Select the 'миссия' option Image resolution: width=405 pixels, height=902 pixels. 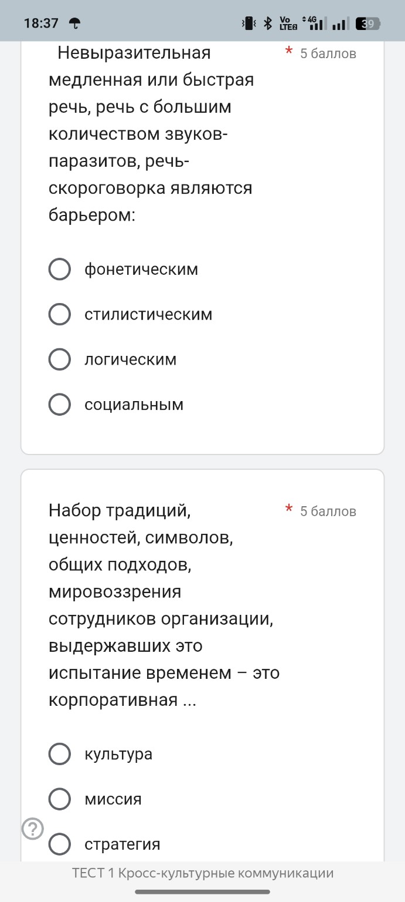tap(59, 799)
